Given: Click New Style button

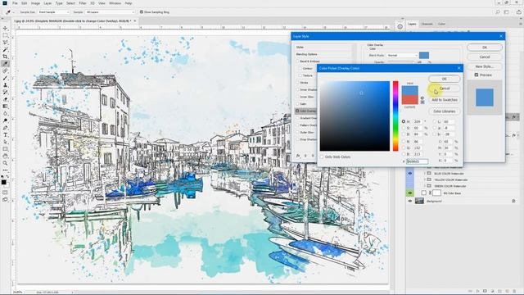Looking at the screenshot, I should (485, 66).
